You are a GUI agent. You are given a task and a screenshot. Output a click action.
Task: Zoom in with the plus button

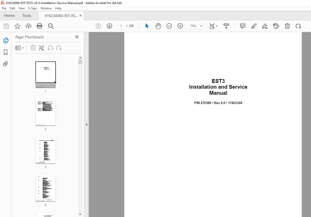(180, 26)
